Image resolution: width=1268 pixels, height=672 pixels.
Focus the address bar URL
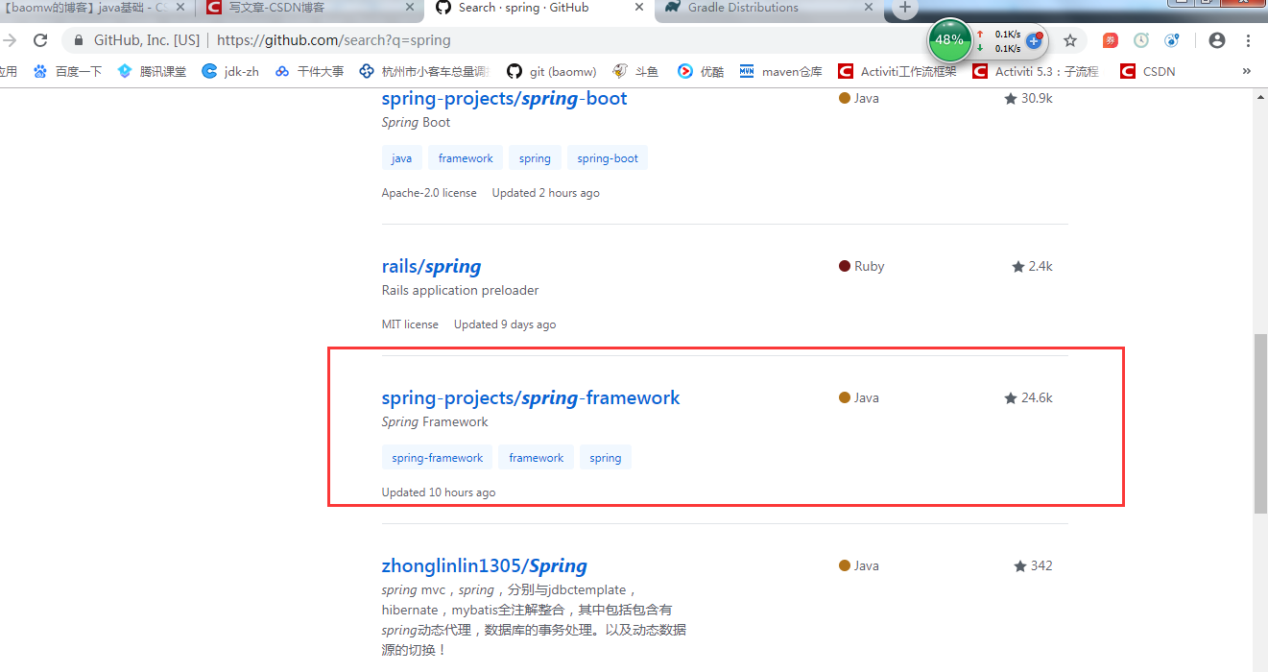333,40
